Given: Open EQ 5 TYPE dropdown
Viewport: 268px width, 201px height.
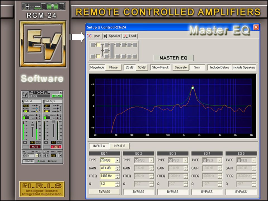Looking at the screenshot, I should [254, 160].
